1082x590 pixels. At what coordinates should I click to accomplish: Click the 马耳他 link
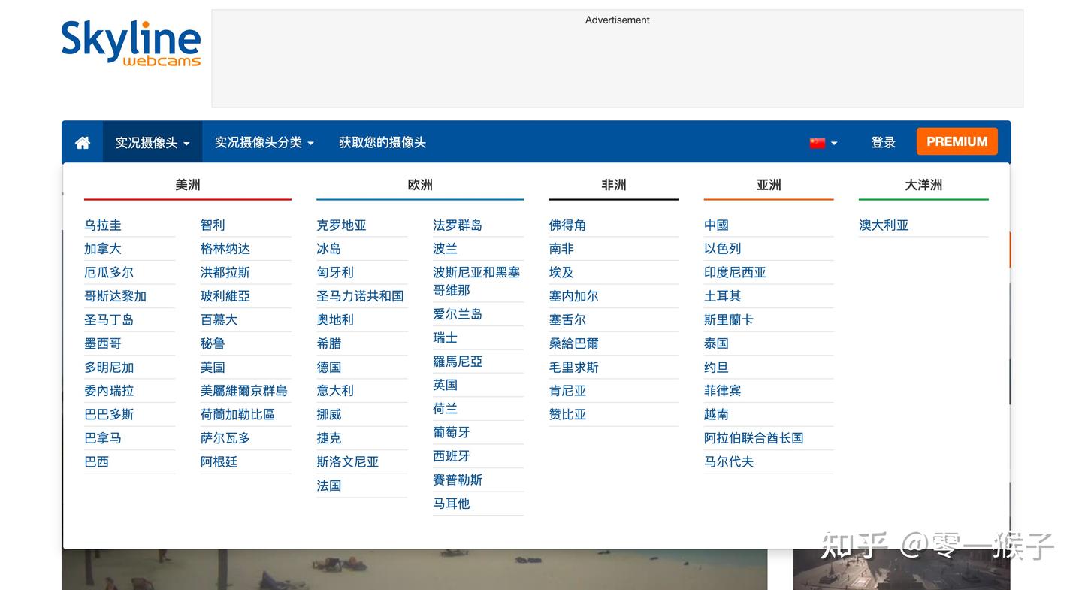[451, 504]
